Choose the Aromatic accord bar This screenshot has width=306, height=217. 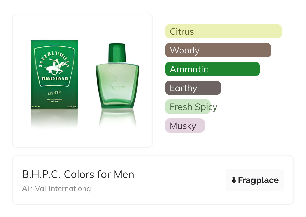[x=212, y=69]
